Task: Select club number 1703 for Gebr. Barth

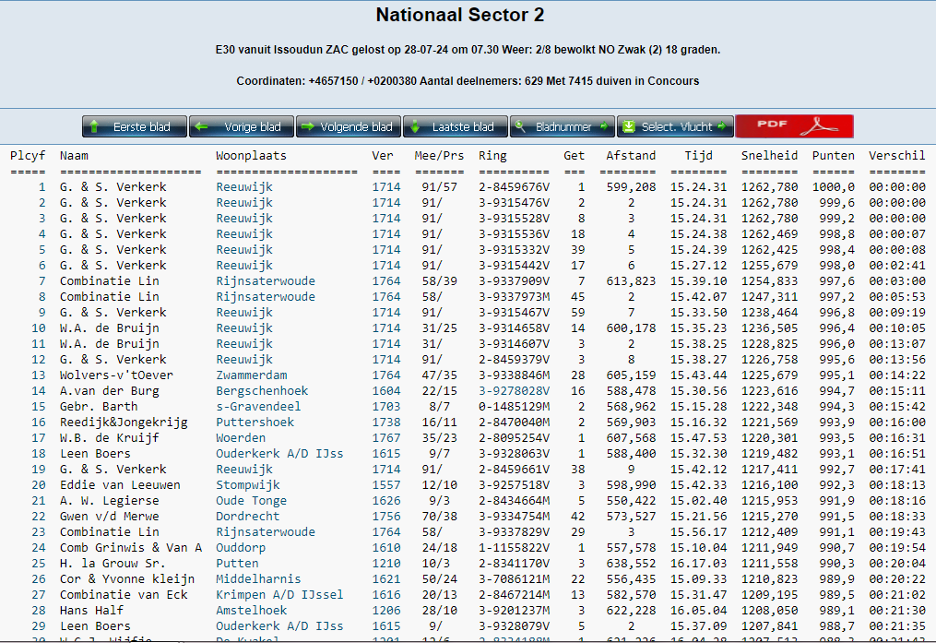Action: point(386,407)
